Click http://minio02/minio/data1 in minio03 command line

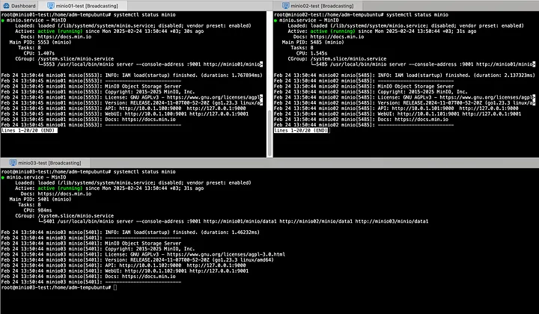(316, 221)
